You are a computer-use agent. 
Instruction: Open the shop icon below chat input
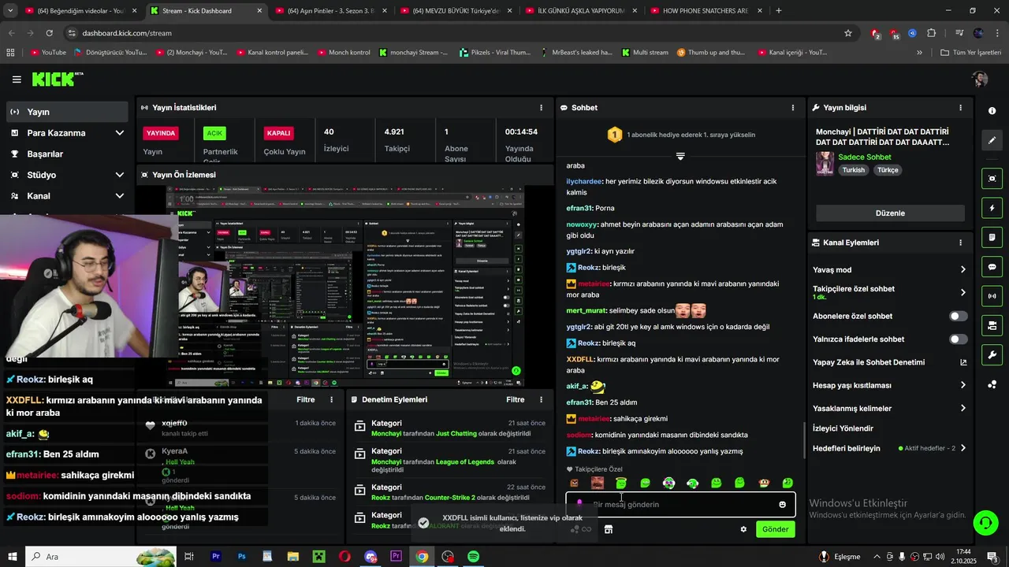tap(609, 529)
